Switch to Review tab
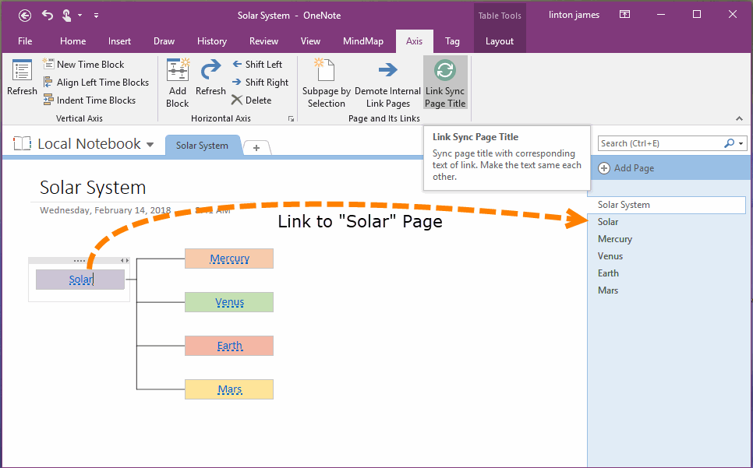 coord(263,41)
